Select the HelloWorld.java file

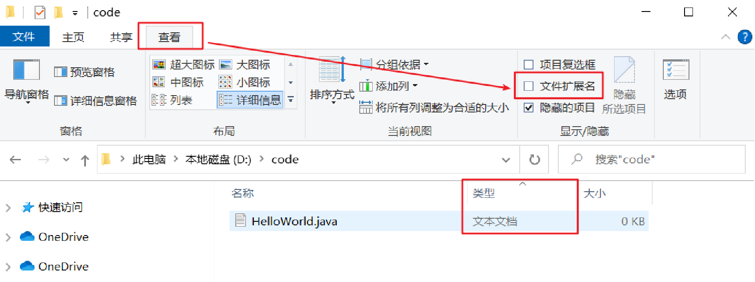tap(294, 221)
